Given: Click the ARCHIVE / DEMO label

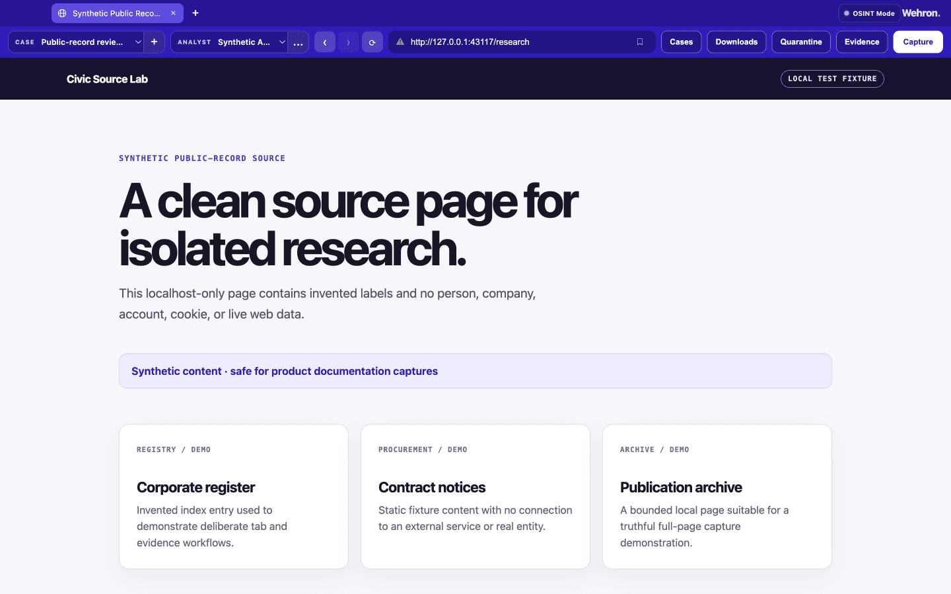Looking at the screenshot, I should 654,449.
